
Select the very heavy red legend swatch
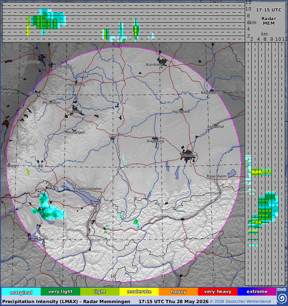point(218,292)
